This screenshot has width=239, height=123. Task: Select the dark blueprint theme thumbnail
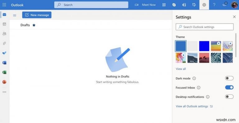(228, 58)
